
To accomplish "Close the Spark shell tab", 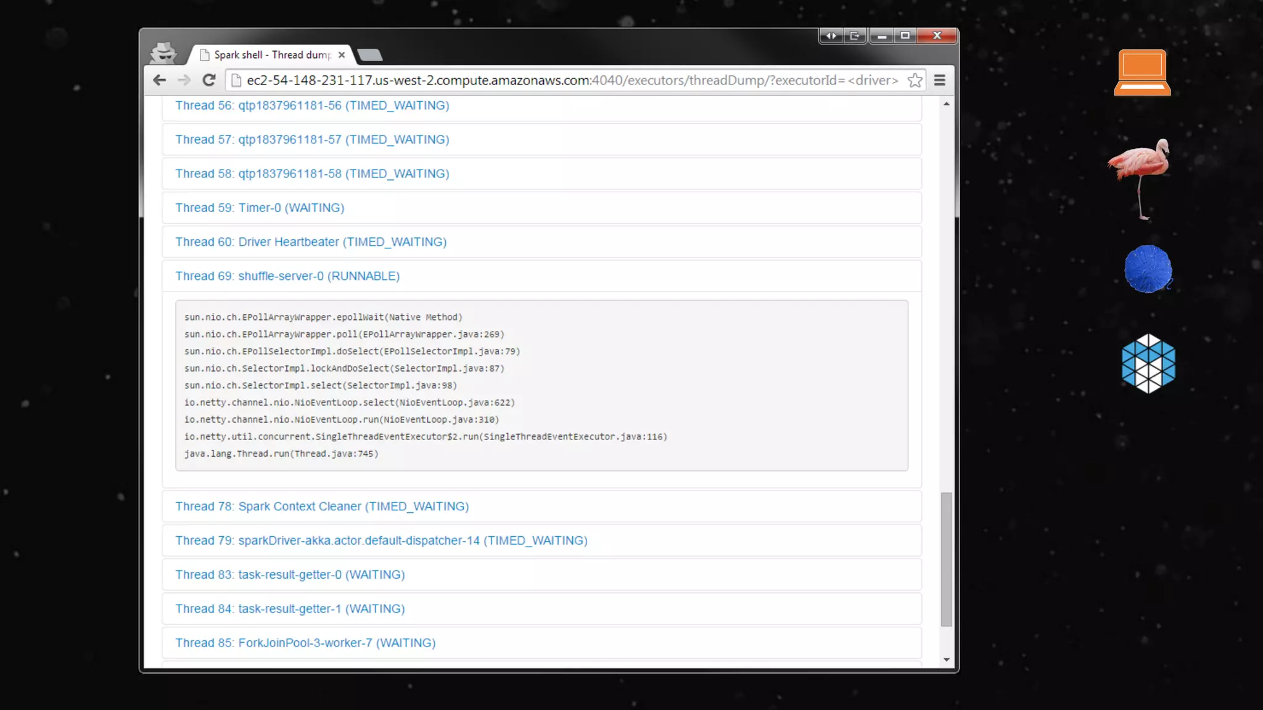I will pyautogui.click(x=342, y=55).
